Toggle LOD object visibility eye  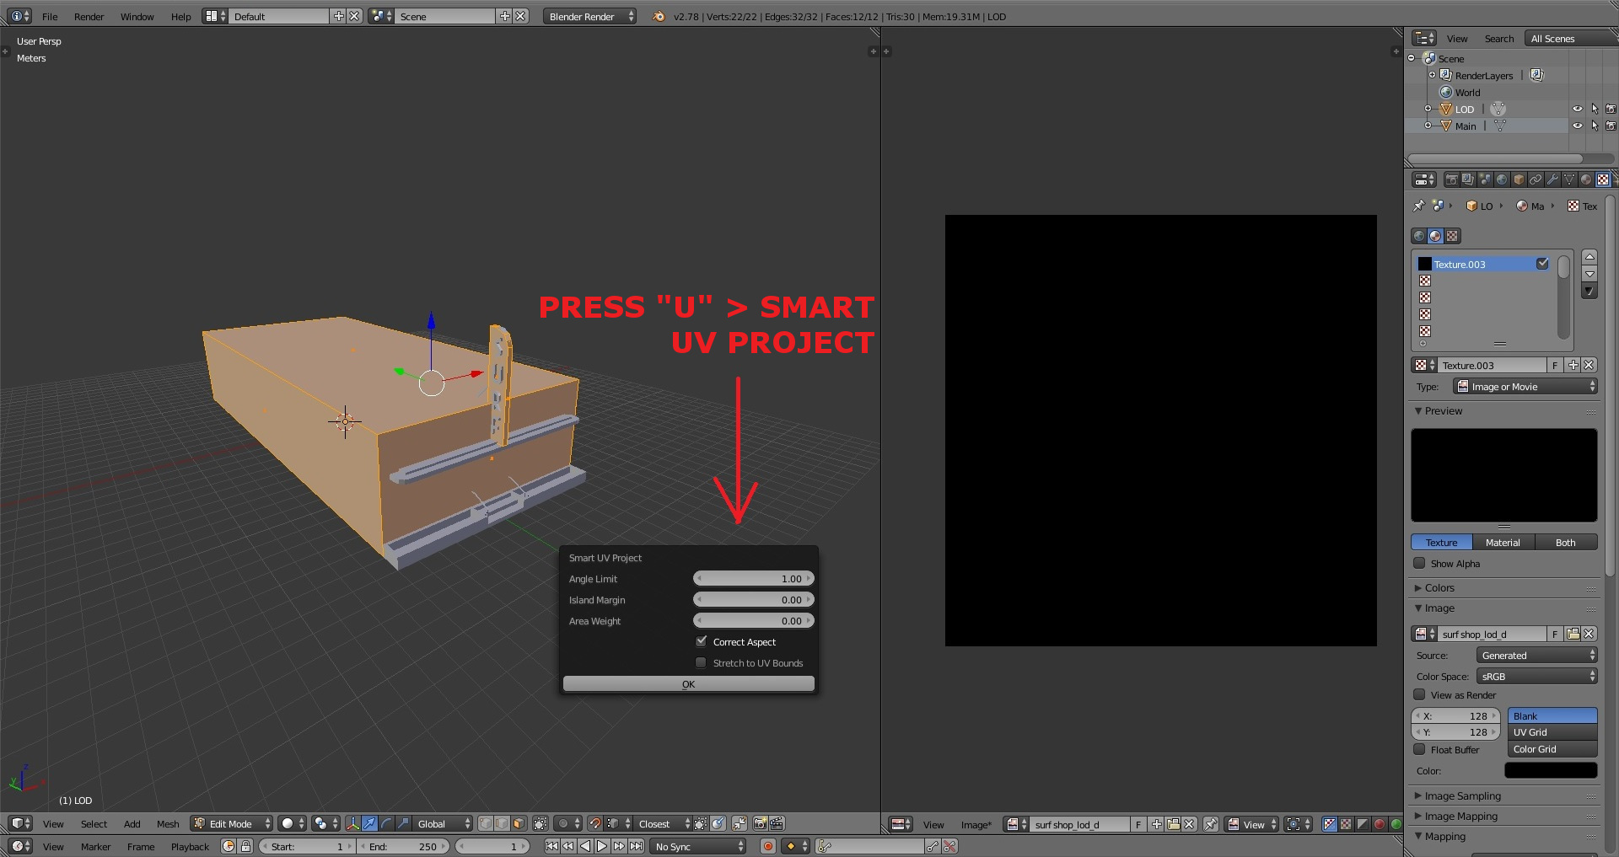1578,109
